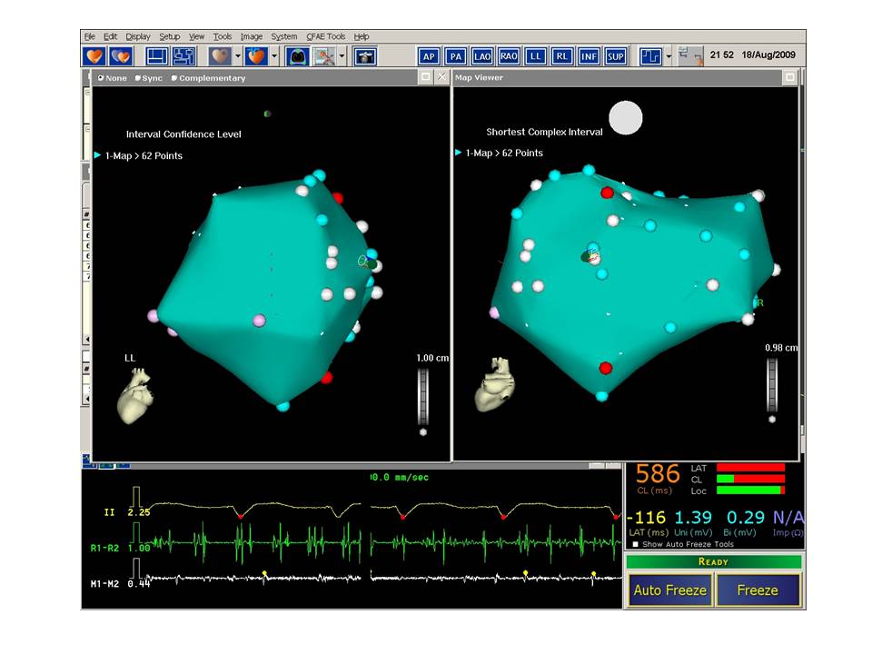Click the camera snapshot icon

(365, 56)
